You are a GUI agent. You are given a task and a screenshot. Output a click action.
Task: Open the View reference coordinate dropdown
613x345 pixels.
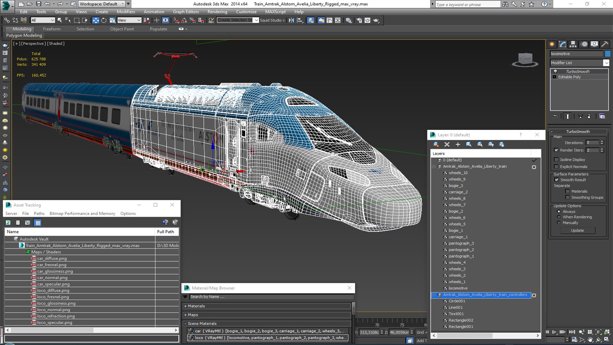coord(129,20)
